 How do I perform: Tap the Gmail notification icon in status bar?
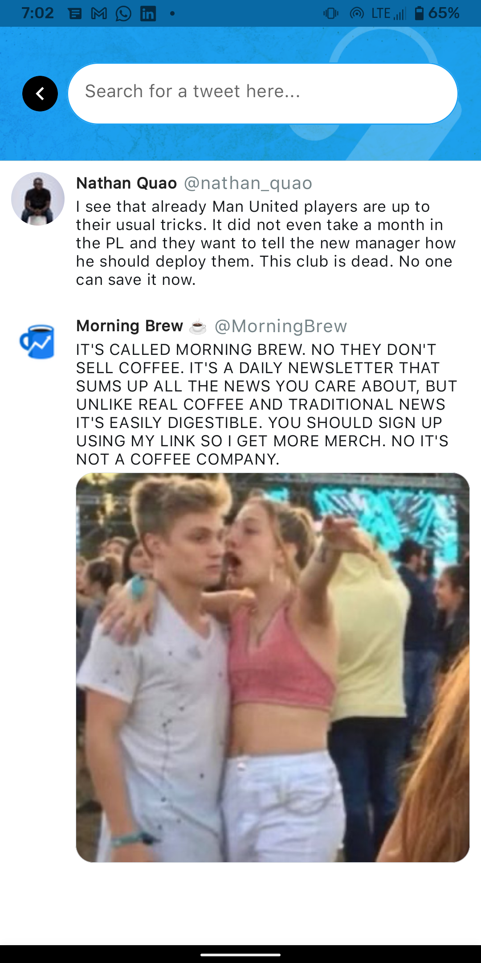[99, 14]
